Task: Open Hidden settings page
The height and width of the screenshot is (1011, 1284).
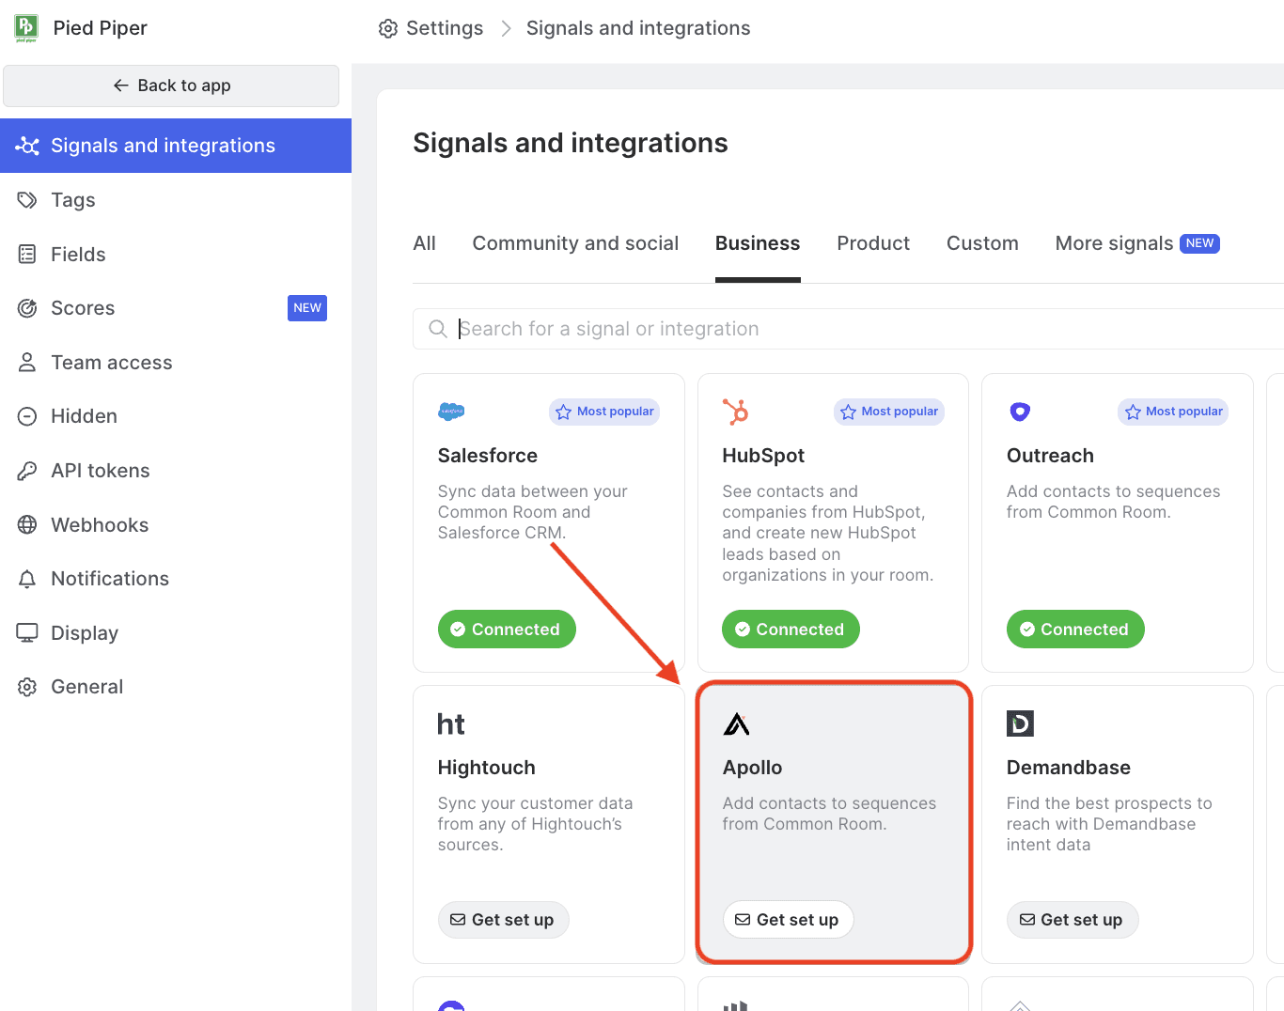Action: pyautogui.click(x=176, y=416)
